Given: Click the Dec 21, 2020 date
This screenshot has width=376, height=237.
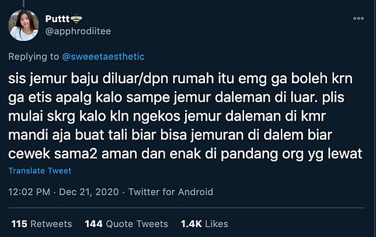Looking at the screenshot, I should pos(89,192).
